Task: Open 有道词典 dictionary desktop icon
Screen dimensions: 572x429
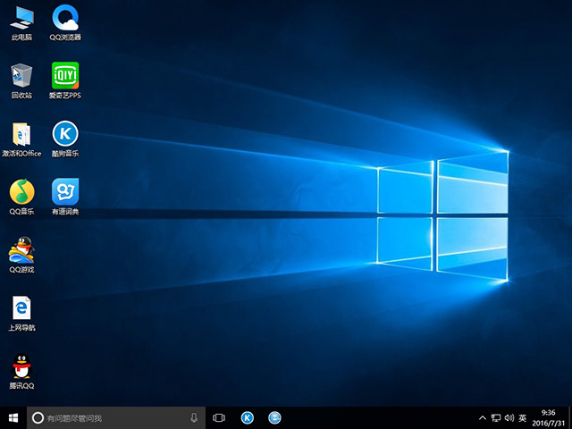Action: pos(64,191)
